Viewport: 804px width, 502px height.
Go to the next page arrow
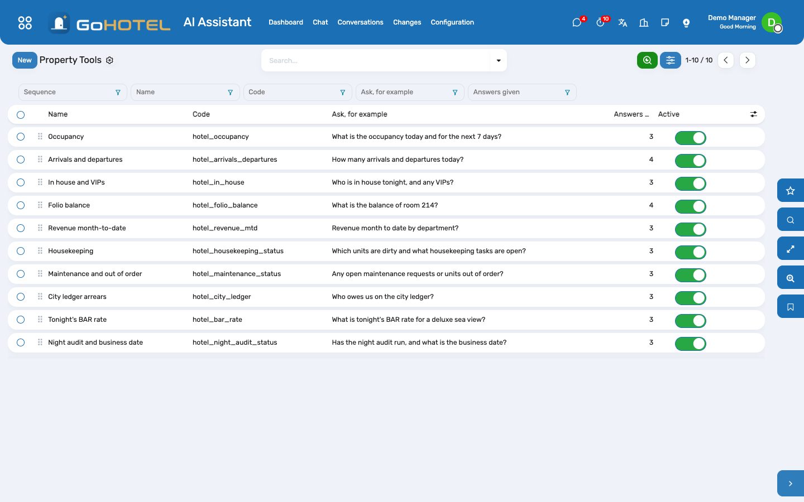pyautogui.click(x=748, y=60)
